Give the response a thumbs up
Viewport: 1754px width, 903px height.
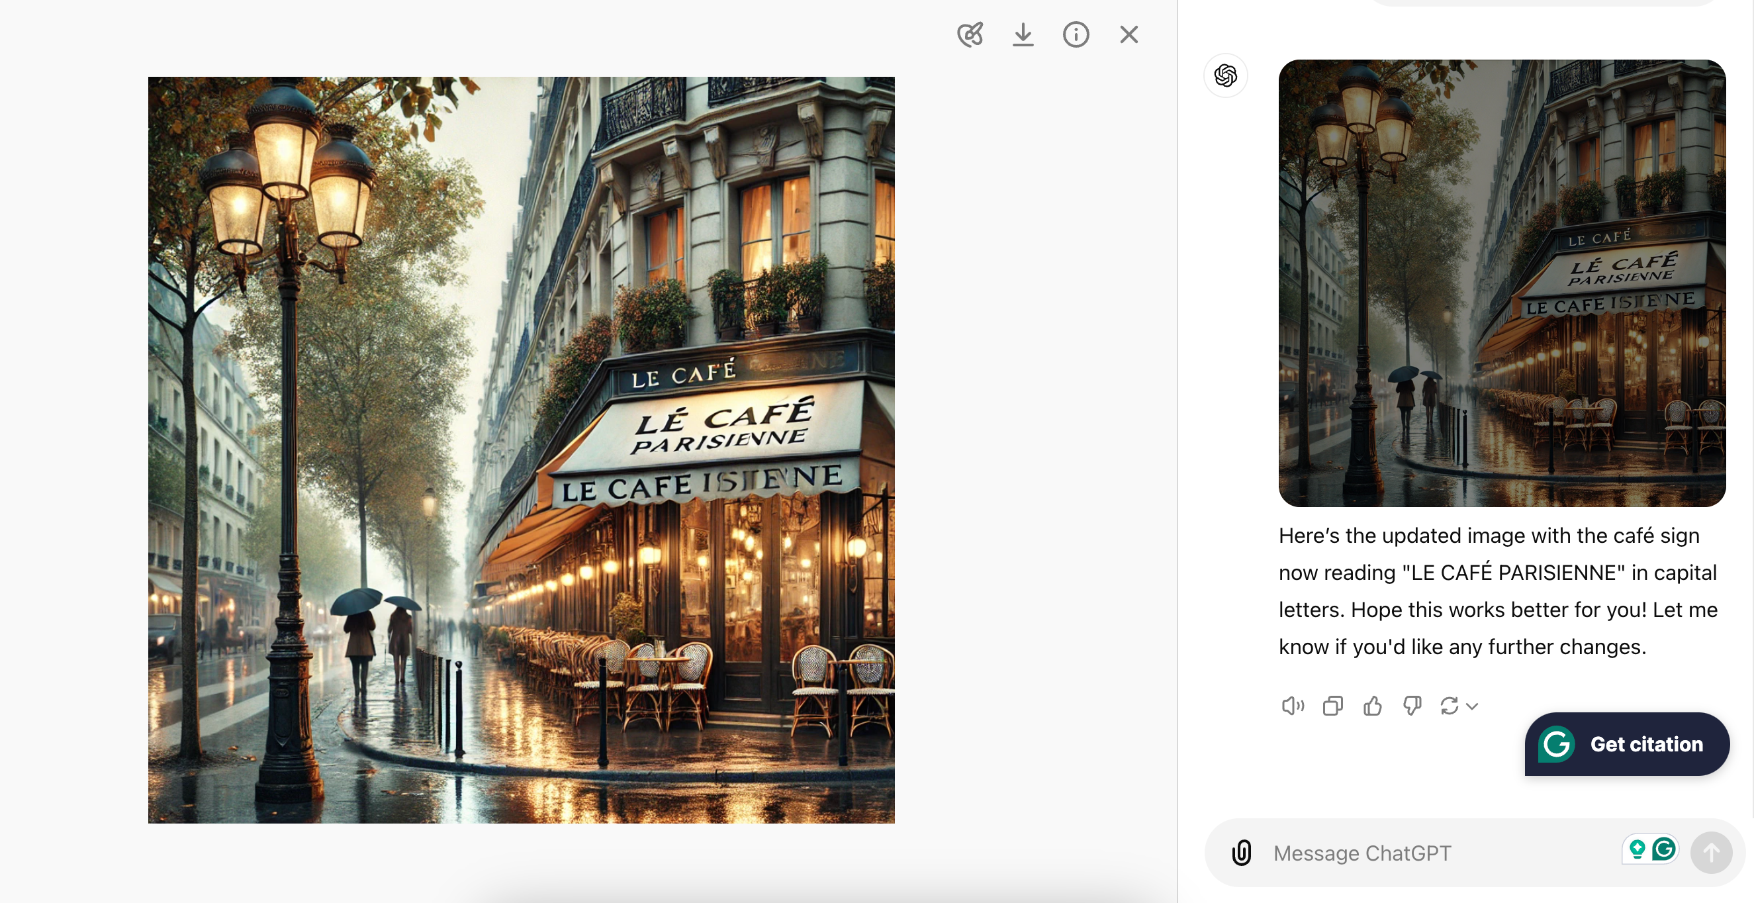pyautogui.click(x=1372, y=706)
